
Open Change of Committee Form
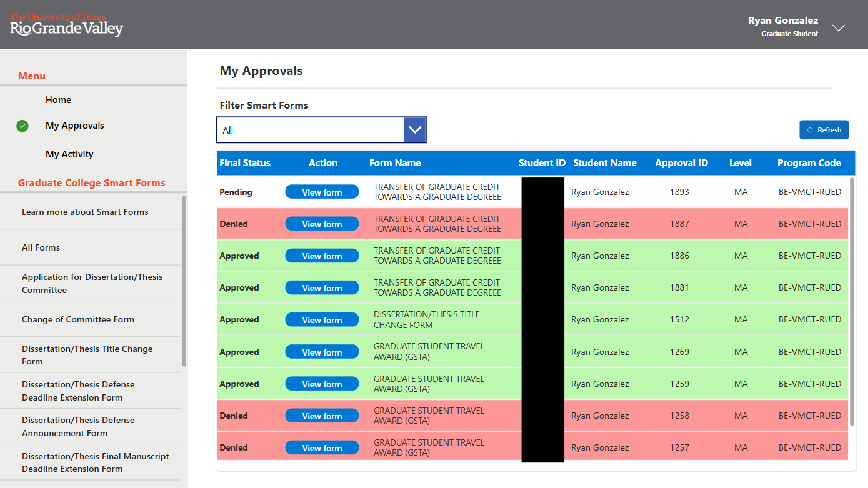(x=78, y=319)
